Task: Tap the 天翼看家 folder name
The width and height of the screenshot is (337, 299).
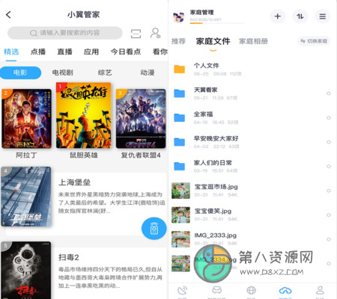Action: coord(206,90)
